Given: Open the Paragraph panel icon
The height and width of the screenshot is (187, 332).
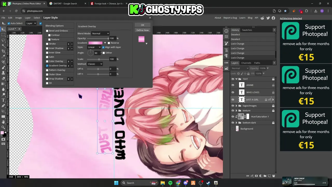Looking at the screenshot, I should (x=226, y=56).
